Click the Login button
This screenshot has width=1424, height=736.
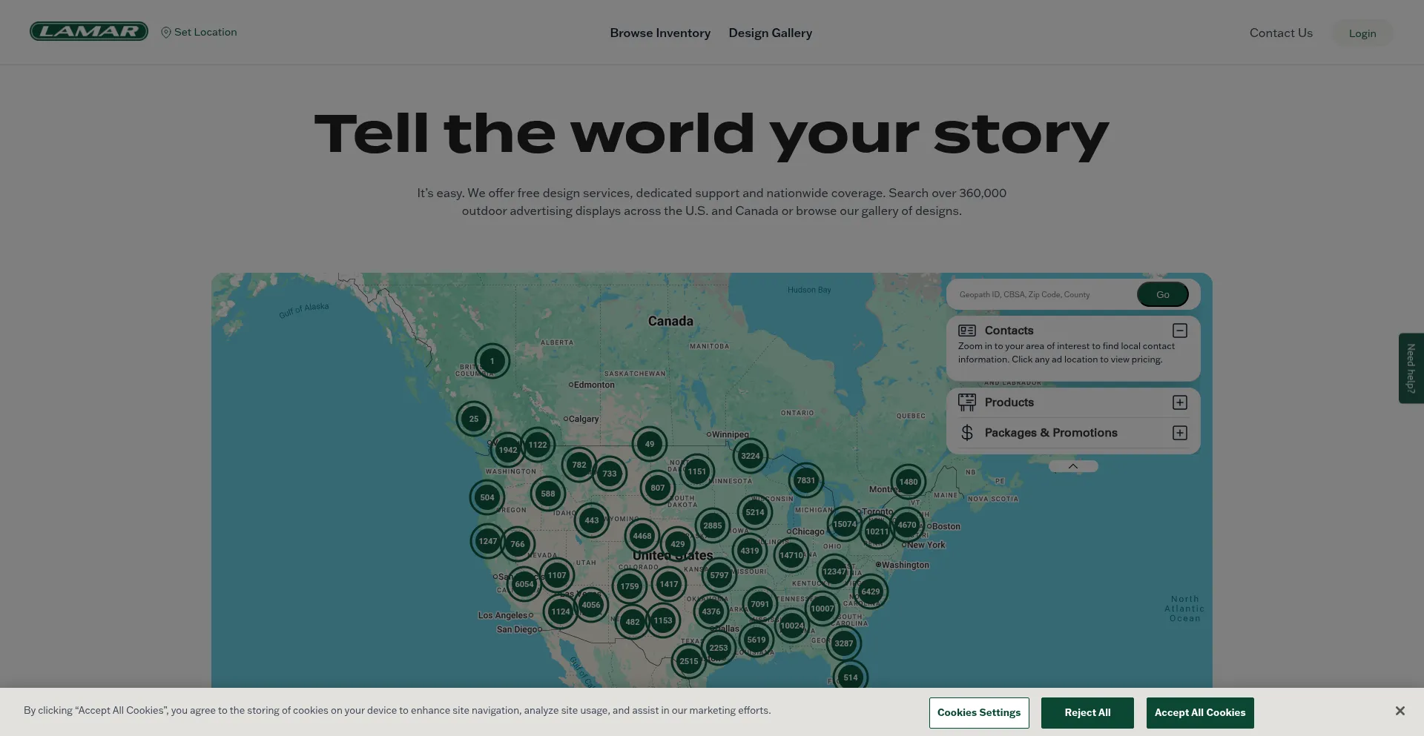click(1362, 33)
